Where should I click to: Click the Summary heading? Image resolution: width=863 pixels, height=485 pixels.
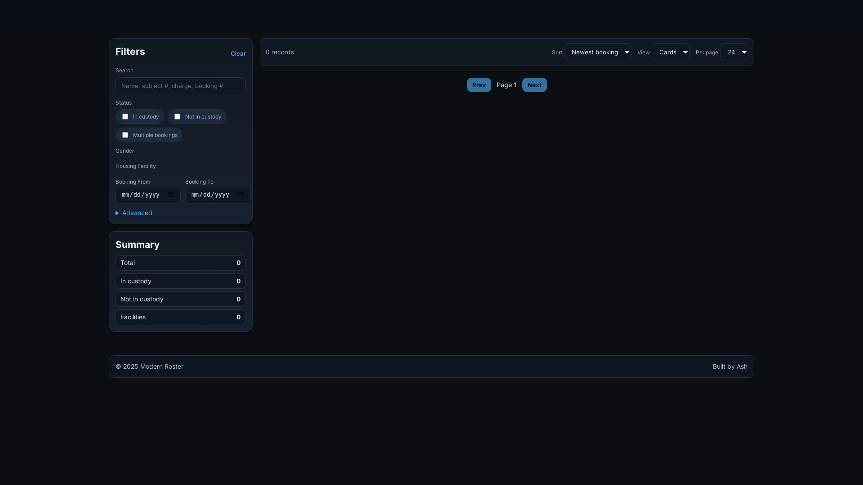pyautogui.click(x=138, y=245)
